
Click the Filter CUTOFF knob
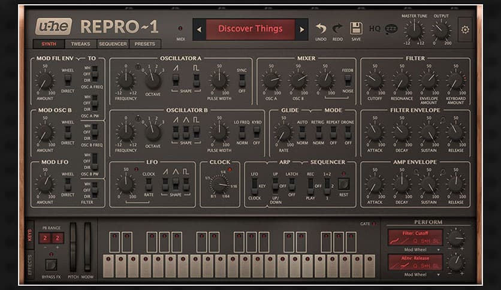click(374, 80)
